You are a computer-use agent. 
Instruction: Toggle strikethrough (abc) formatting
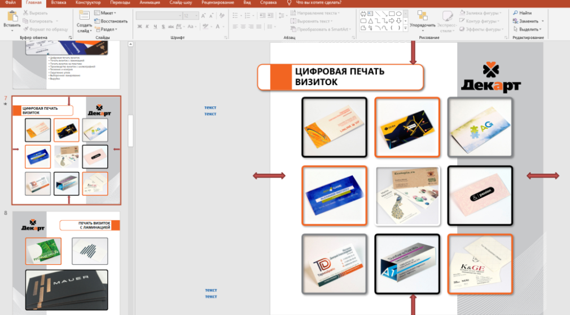[170, 26]
